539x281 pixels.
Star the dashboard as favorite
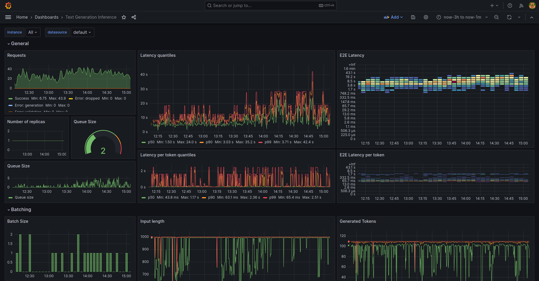124,17
